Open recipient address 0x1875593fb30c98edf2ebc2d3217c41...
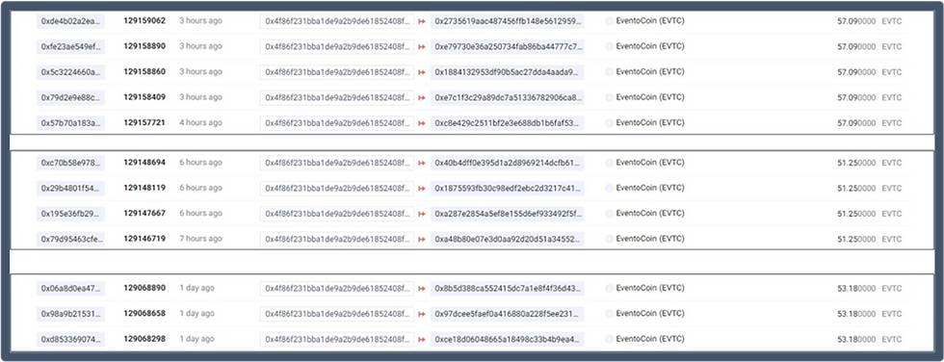Image resolution: width=944 pixels, height=362 pixels. pyautogui.click(x=508, y=188)
